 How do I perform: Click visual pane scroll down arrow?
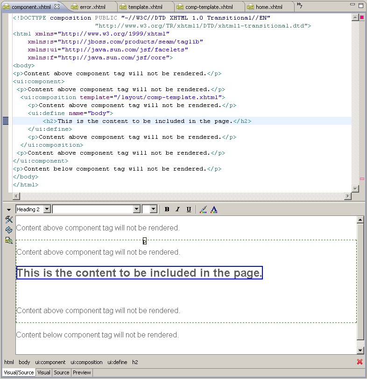[x=360, y=350]
